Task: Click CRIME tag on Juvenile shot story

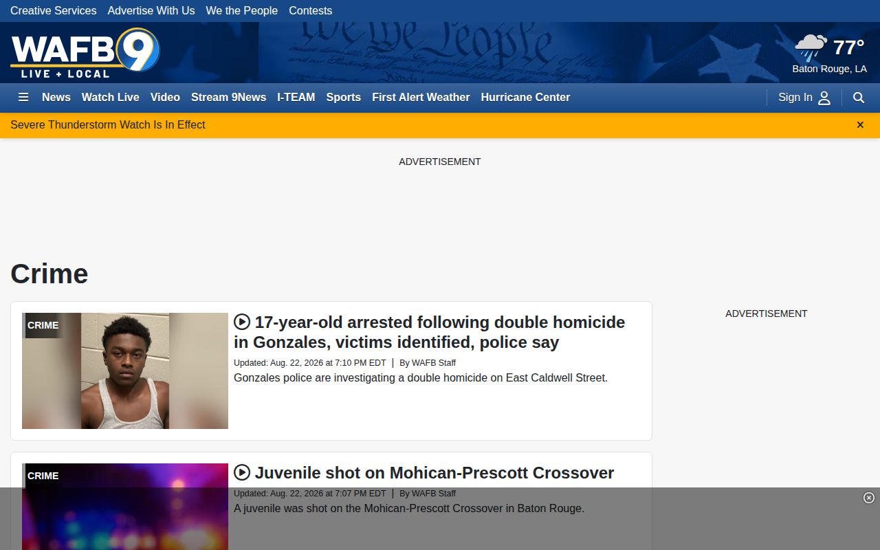Action: click(x=43, y=476)
